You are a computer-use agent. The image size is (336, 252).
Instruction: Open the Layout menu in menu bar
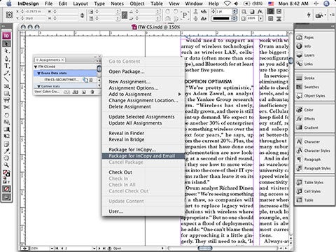tap(80, 3)
